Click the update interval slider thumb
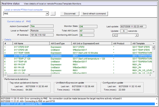This screenshot has height=107, width=159. (x=117, y=35)
